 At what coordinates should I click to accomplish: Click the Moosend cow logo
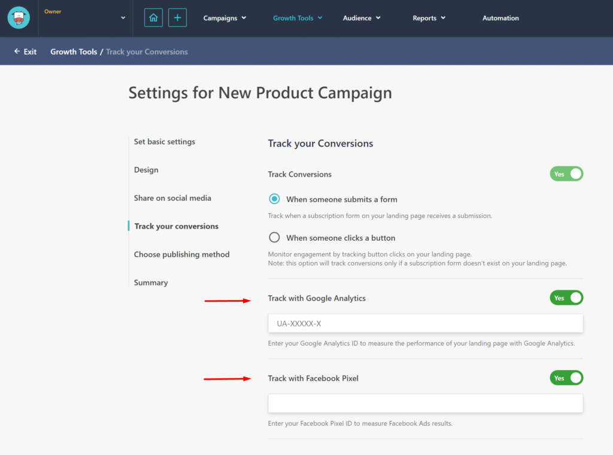[19, 17]
